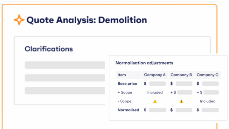This screenshot has height=129, width=229.
Task: Click the Normalised row label
Action: pyautogui.click(x=128, y=110)
